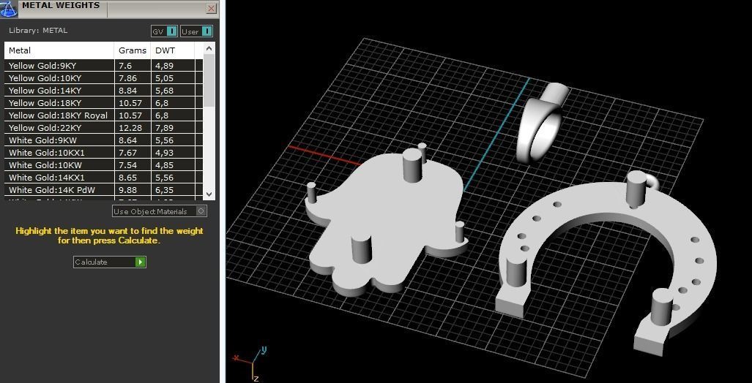Toggle the User library switch
The width and height of the screenshot is (752, 383).
197,31
